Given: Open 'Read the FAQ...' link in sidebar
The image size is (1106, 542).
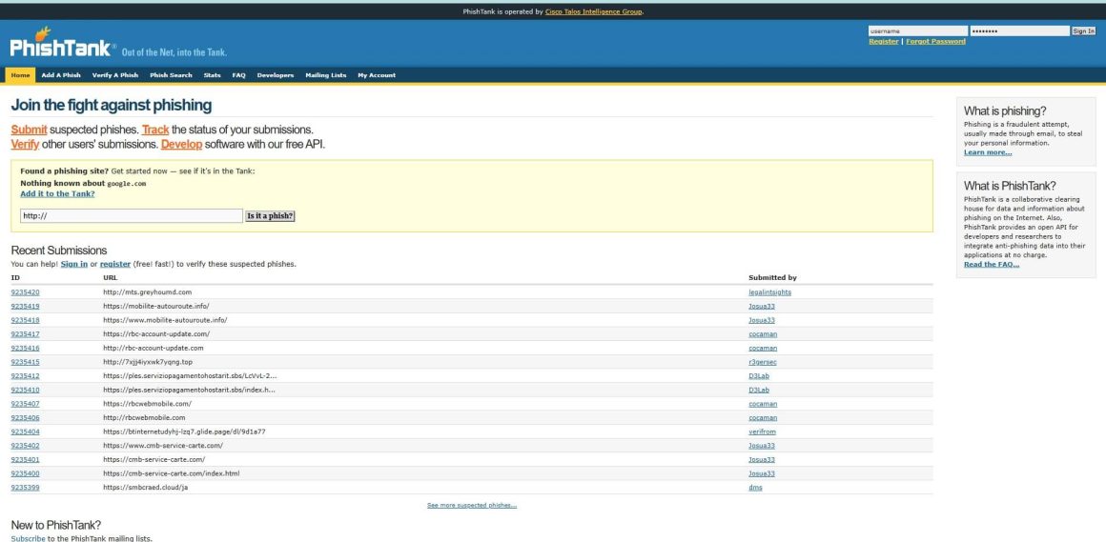Looking at the screenshot, I should click(x=991, y=264).
